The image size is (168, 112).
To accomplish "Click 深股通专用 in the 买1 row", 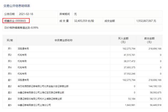I will pos(23,49).
